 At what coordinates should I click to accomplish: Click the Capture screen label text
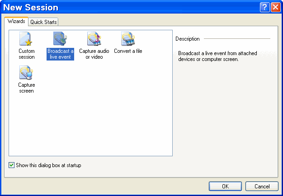(x=27, y=88)
